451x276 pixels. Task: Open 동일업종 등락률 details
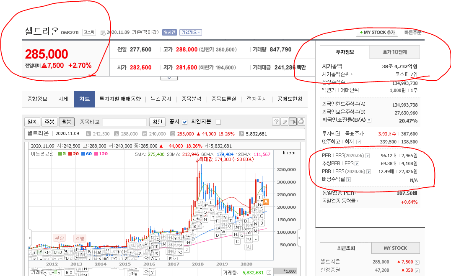coord(340,201)
